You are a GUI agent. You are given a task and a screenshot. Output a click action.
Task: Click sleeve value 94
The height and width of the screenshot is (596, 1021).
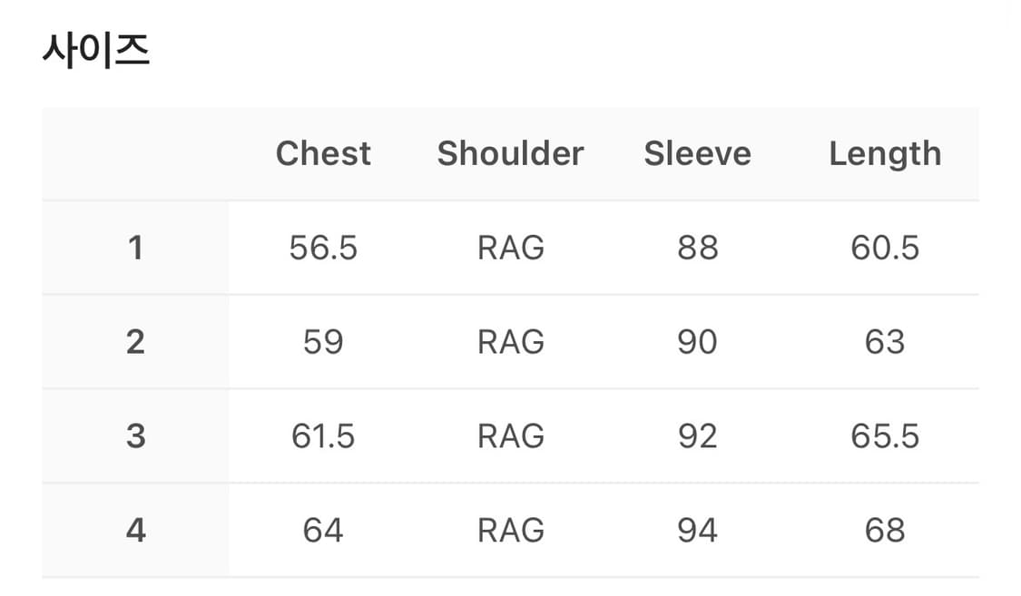point(697,530)
